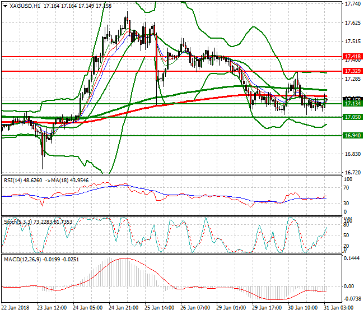This screenshot has height=314, width=364.
Task: Click the 25 Jan 14:00 time label
Action: pyautogui.click(x=160, y=308)
